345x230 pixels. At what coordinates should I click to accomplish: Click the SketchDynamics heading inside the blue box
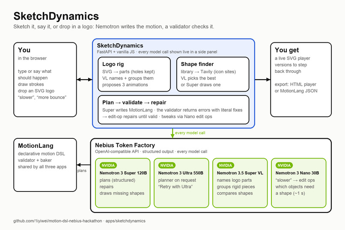click(x=120, y=45)
